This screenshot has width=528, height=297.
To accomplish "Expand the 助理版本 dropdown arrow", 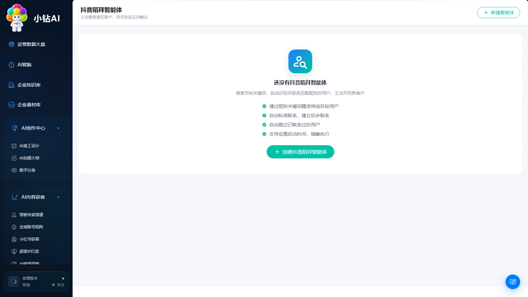I will click(x=63, y=279).
